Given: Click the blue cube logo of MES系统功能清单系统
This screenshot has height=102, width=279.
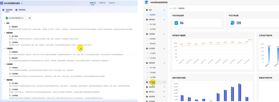Looking at the screenshot, I should [147, 2].
